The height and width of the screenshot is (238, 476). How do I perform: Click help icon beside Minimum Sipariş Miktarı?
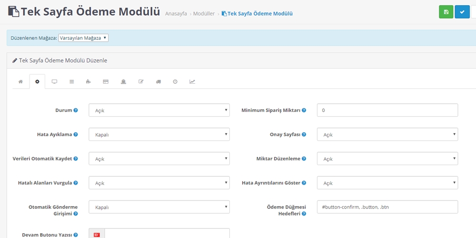304,110
